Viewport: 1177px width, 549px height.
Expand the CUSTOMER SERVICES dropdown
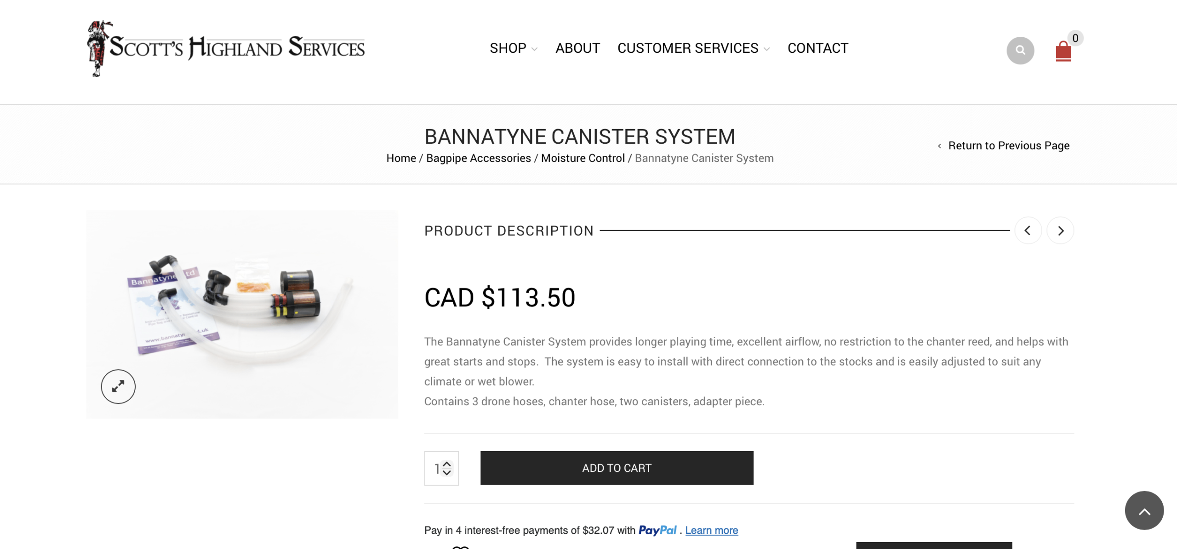pyautogui.click(x=693, y=48)
